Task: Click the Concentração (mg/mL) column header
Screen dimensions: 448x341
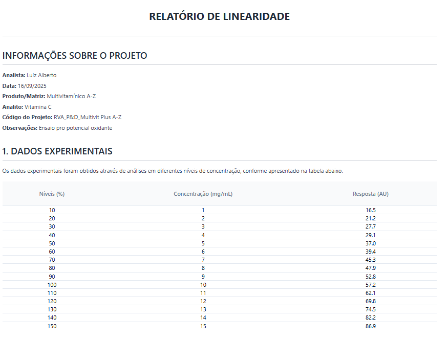Action: (x=203, y=194)
